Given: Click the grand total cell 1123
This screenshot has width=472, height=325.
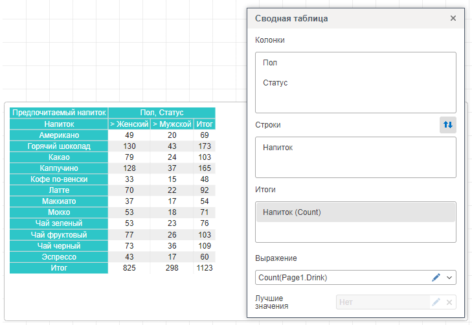Looking at the screenshot, I should coord(204,267).
